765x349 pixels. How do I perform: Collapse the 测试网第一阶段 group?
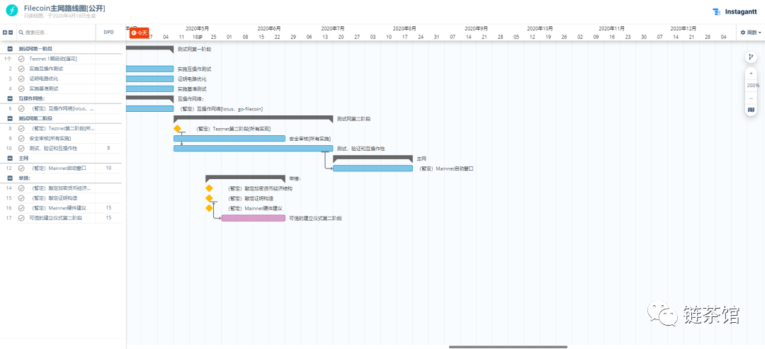coord(10,49)
